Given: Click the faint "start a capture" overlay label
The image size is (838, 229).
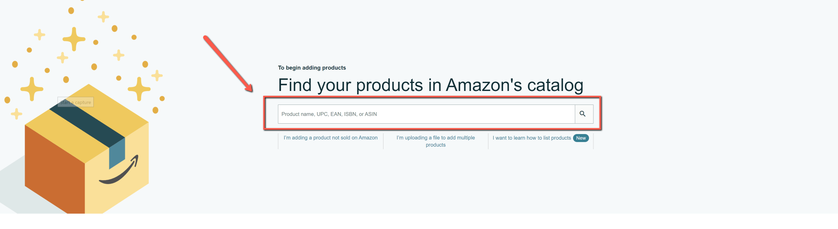Looking at the screenshot, I should (x=76, y=103).
